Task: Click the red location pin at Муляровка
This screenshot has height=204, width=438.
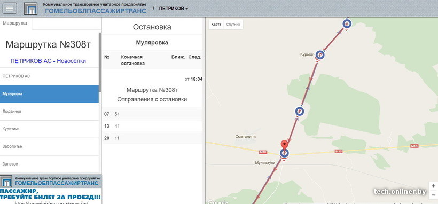Action: pyautogui.click(x=284, y=145)
